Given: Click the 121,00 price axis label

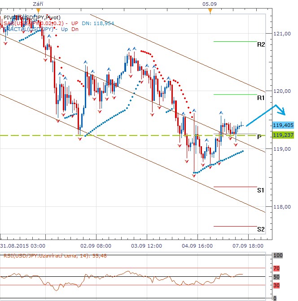Looking at the screenshot, I should click(282, 34).
